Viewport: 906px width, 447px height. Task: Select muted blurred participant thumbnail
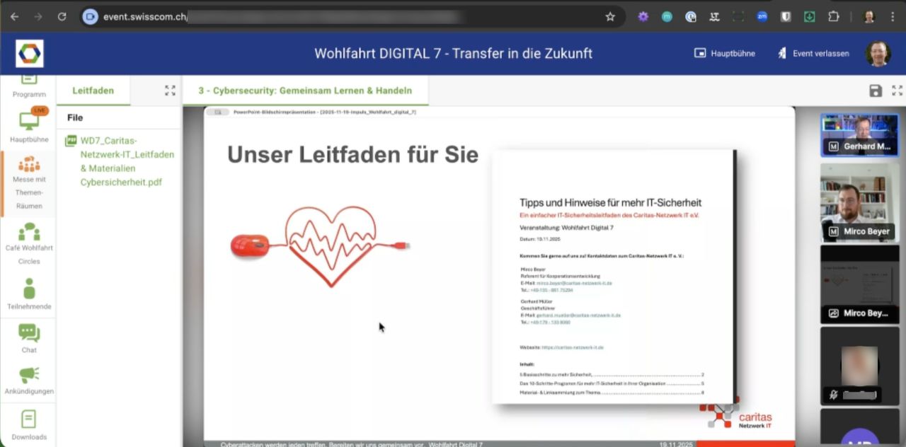859,366
